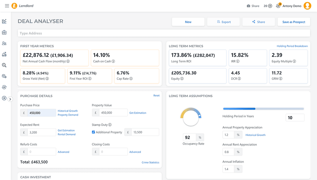Open the tenants people icon in sidebar

coord(4,43)
